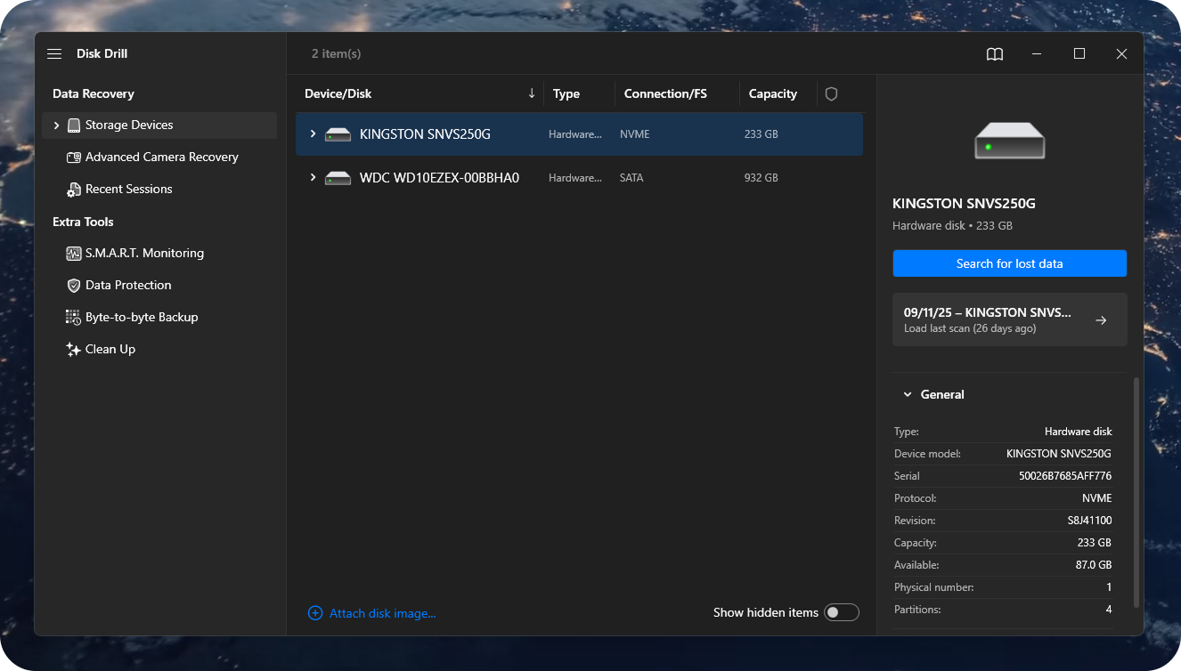Click the book icon in the title bar
Viewport: 1181px width, 671px height.
(x=995, y=54)
